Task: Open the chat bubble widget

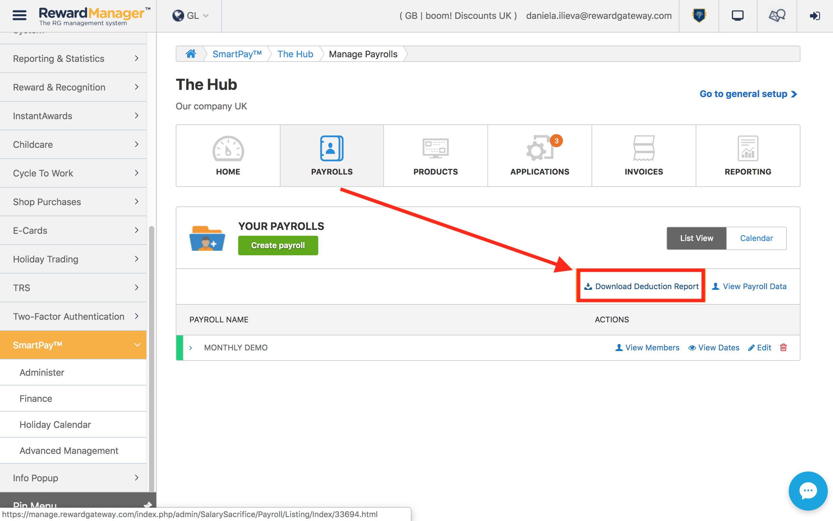Action: tap(808, 490)
